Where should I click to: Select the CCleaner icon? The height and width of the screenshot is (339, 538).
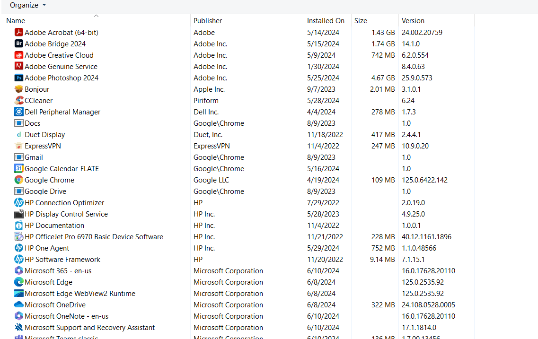coord(18,100)
